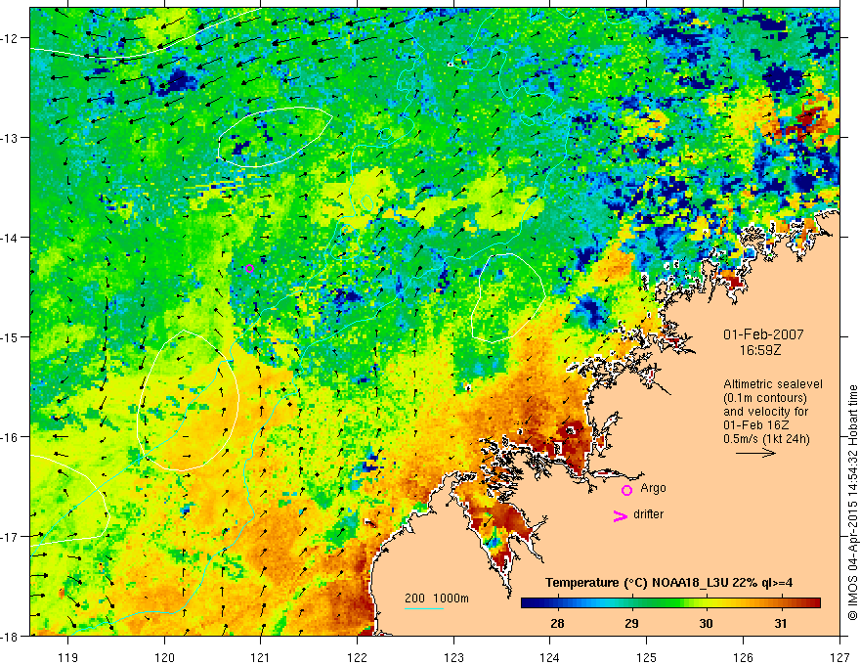The height and width of the screenshot is (665, 860).
Task: Click longitude axis label 124
Action: [x=550, y=657]
